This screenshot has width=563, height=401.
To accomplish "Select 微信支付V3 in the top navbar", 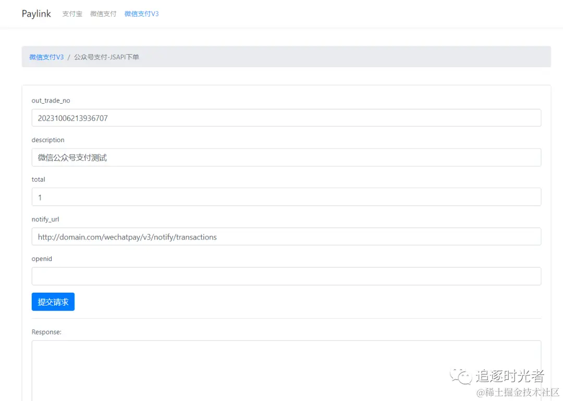I will [141, 14].
